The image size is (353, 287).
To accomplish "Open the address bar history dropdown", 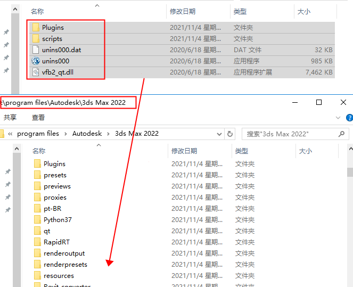I will click(x=219, y=134).
